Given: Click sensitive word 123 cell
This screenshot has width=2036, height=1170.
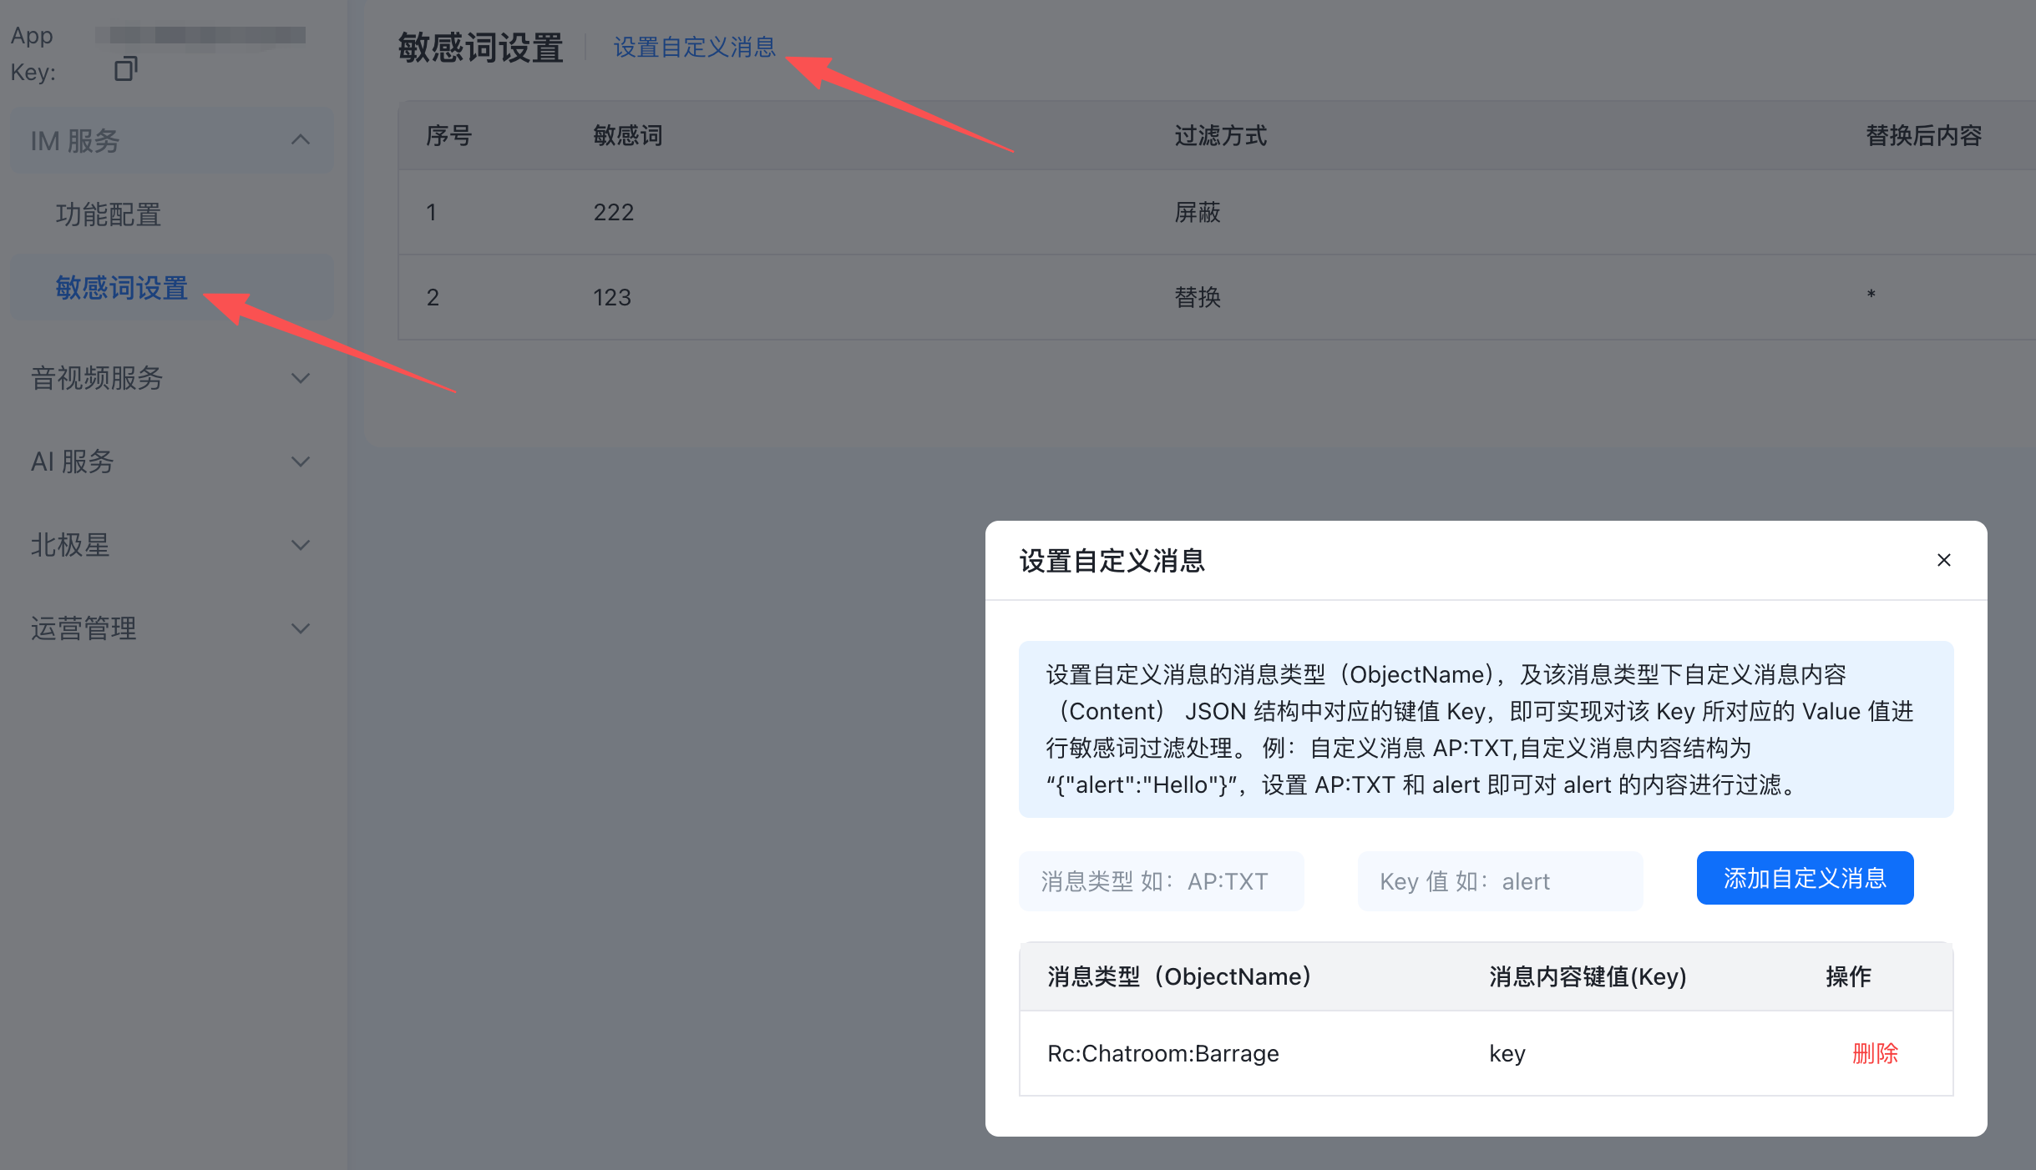Looking at the screenshot, I should 612,298.
